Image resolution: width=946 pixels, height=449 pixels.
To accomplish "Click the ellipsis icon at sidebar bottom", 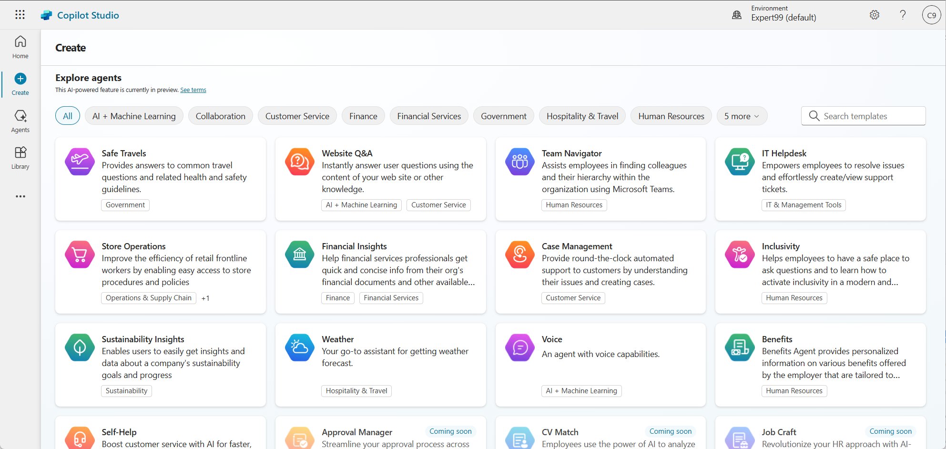I will [20, 196].
